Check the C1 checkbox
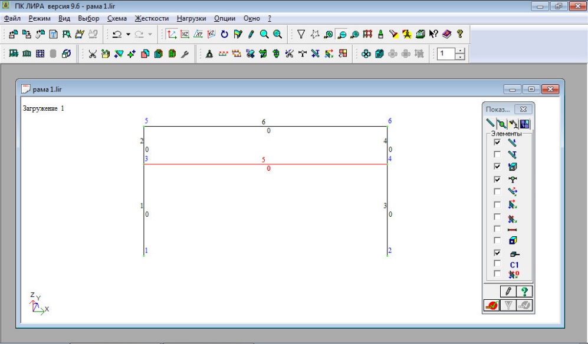Screen dimensions: 588x344 (x=497, y=264)
